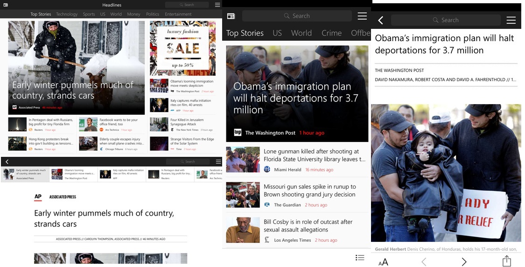
Task: Open luxury fashion SALE advertisement
Action: coord(182,48)
